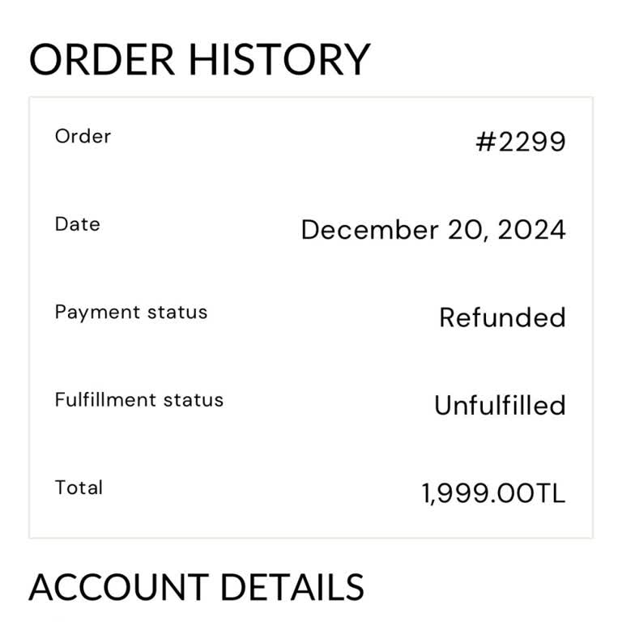Screen dimensions: 622x622
Task: Click the Payment status label
Action: (131, 313)
